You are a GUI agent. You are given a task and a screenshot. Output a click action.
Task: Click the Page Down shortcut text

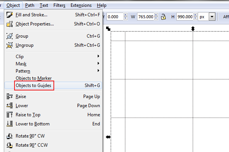89,106
